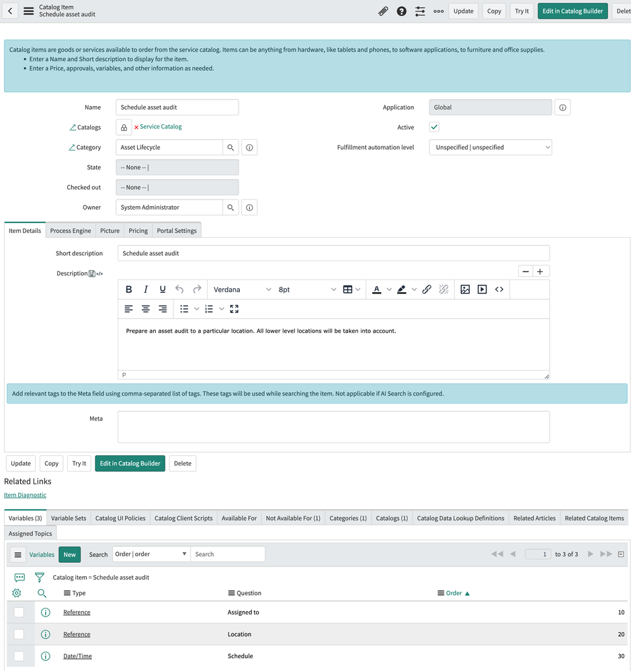
Task: Select checkbox for Assigned to row
Action: [19, 613]
